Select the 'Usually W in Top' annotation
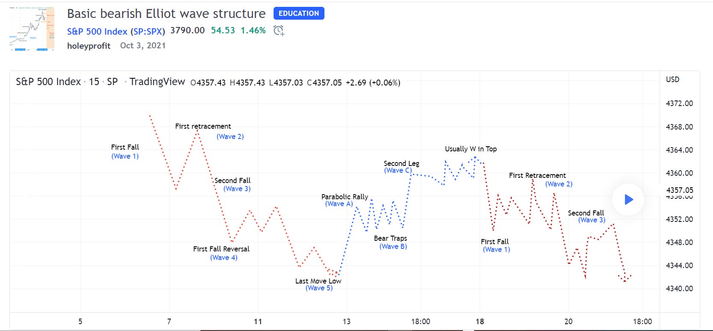 pyautogui.click(x=471, y=149)
